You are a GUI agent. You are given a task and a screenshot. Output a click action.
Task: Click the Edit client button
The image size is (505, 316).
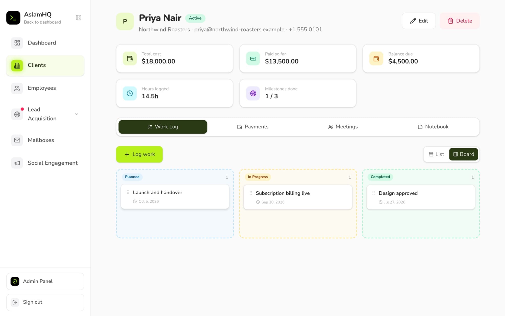419,21
